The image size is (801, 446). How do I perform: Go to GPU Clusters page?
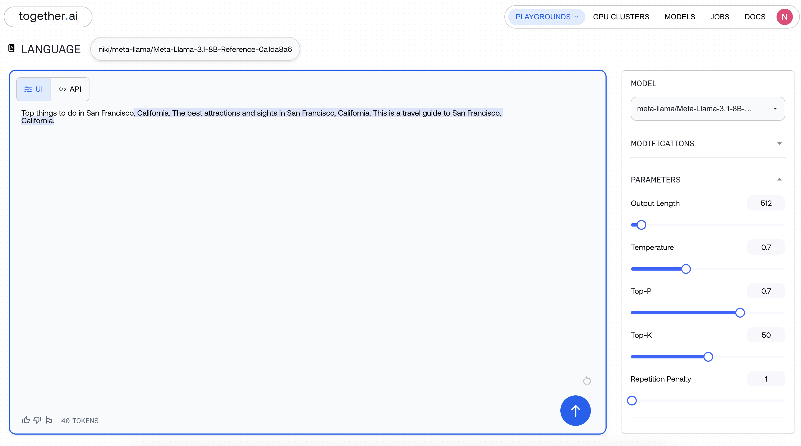(x=621, y=17)
